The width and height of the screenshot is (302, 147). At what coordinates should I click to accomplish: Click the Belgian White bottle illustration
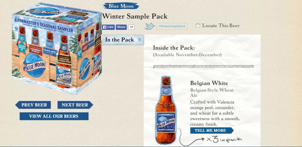click(x=166, y=110)
